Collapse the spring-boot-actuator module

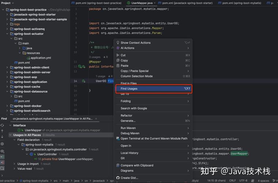pos(7,34)
